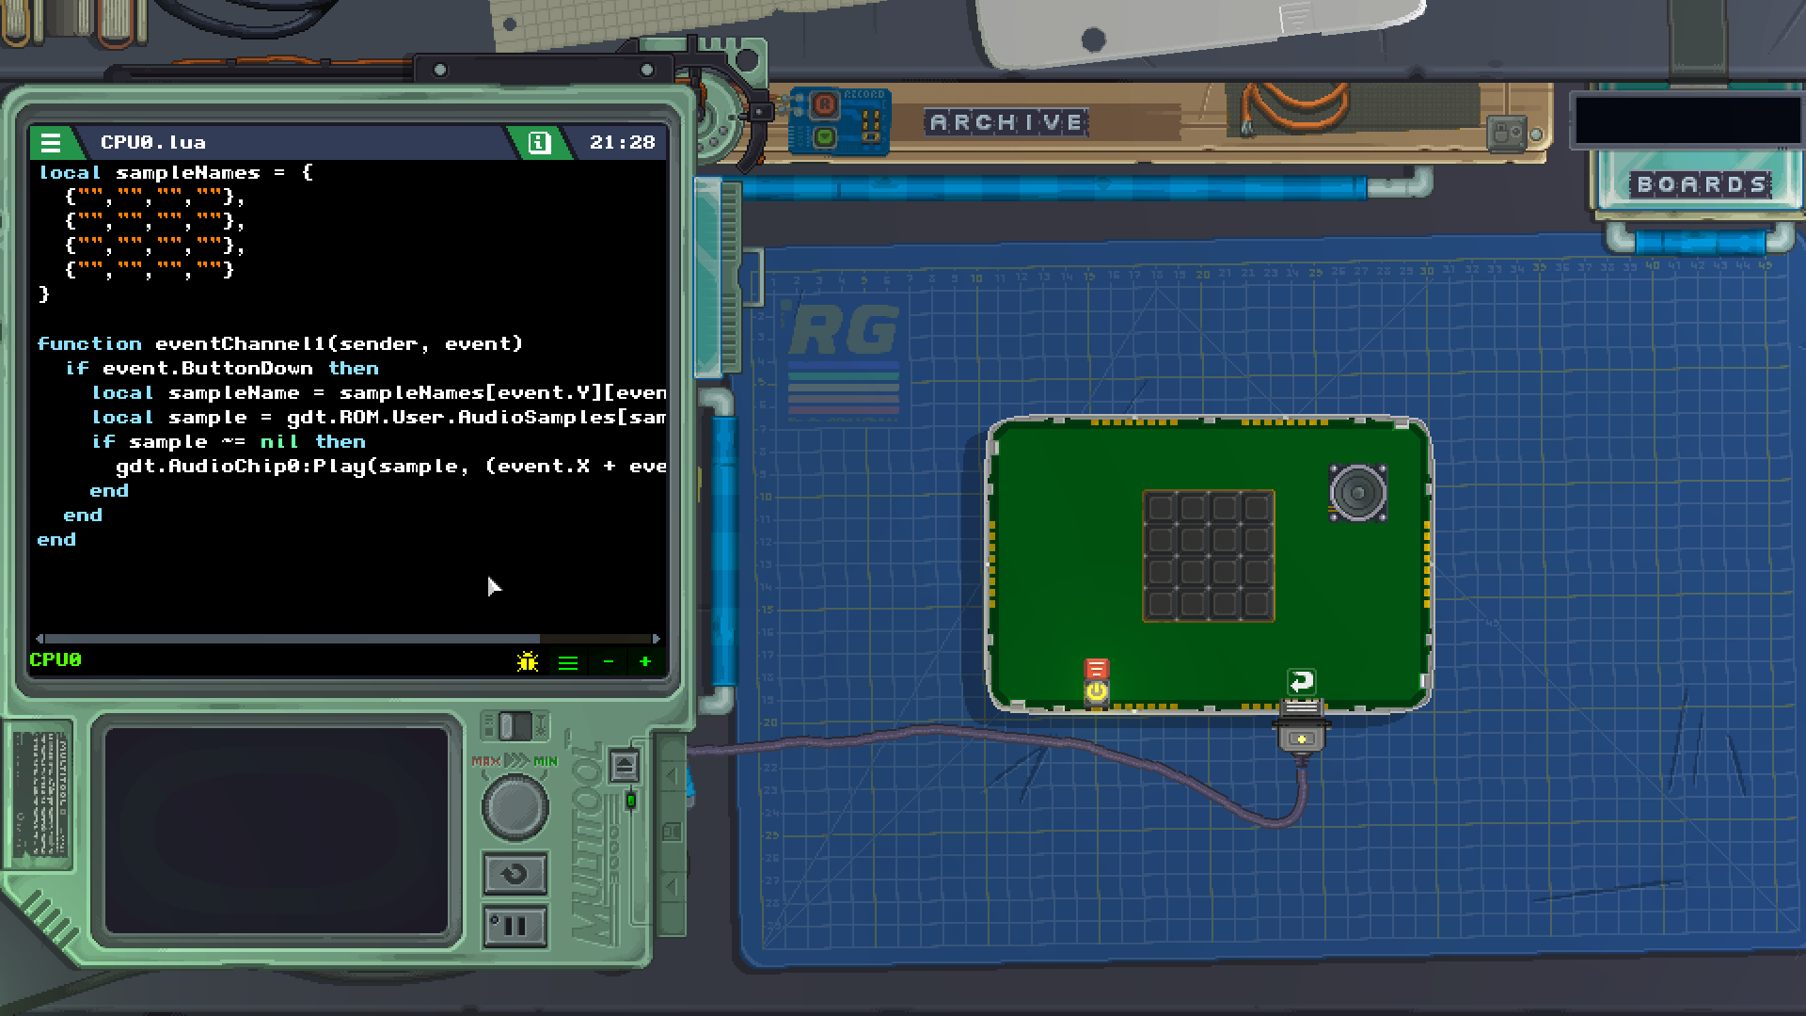Flip the multitool mode slide switch

pos(514,725)
